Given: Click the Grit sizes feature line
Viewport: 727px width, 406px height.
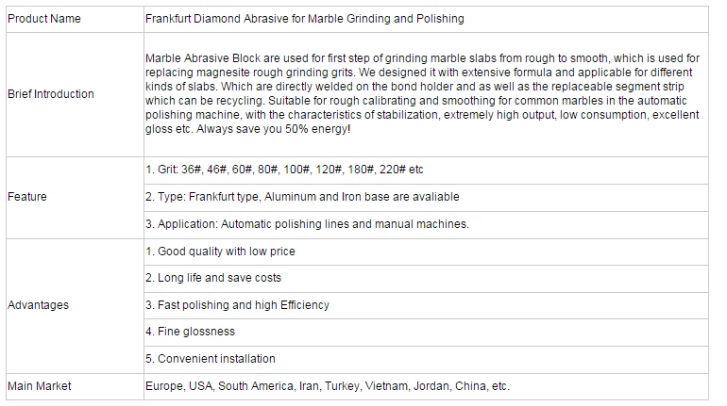Looking at the screenshot, I should click(284, 170).
